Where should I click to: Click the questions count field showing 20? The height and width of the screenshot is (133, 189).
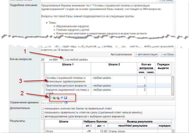pyautogui.click(x=45, y=60)
